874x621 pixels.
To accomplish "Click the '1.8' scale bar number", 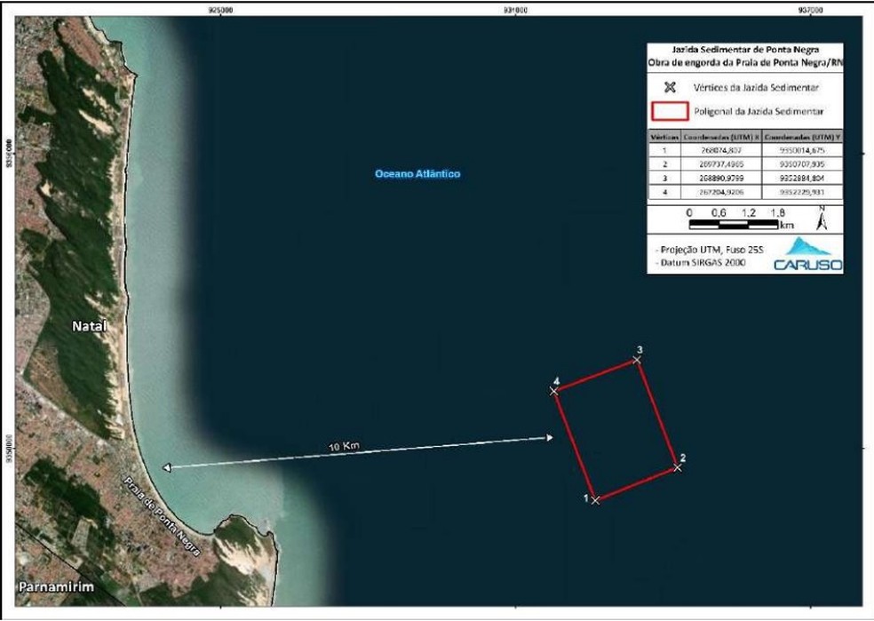I will click(777, 212).
